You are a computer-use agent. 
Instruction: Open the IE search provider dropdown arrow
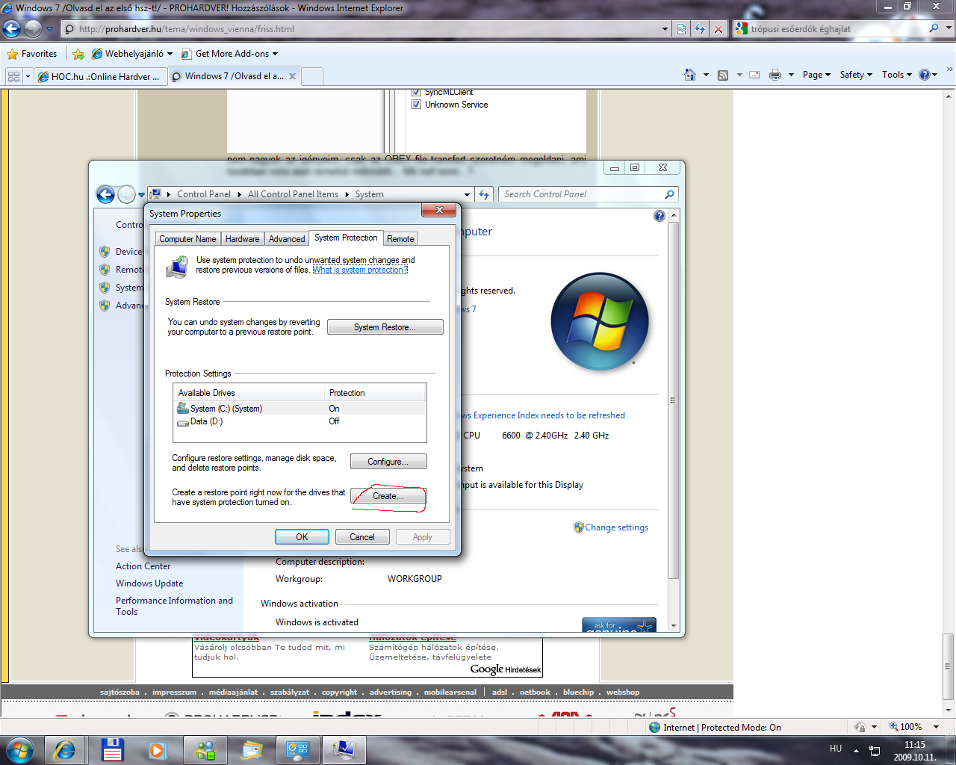pyautogui.click(x=949, y=28)
